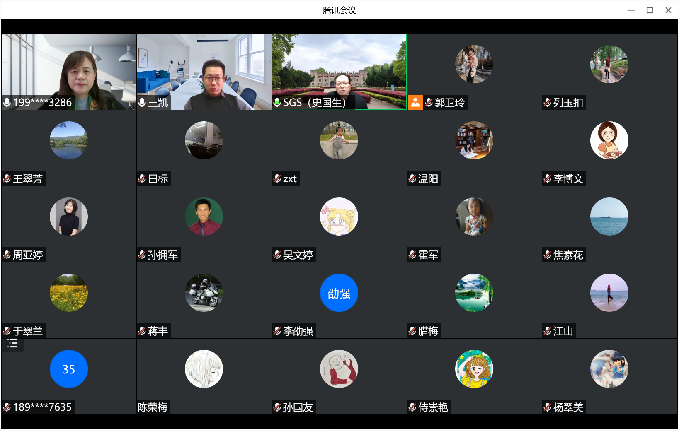Click the muted mic icon next to 周亚婷

click(7, 255)
